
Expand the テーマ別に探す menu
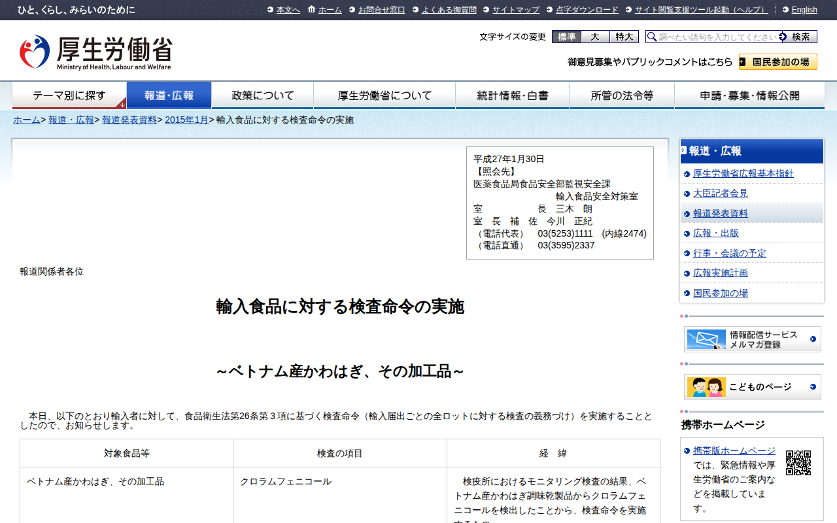coord(69,95)
